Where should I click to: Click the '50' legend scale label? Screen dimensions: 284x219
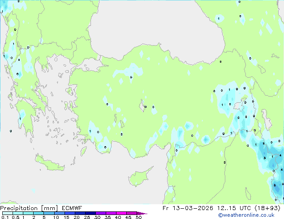click(x=138, y=217)
